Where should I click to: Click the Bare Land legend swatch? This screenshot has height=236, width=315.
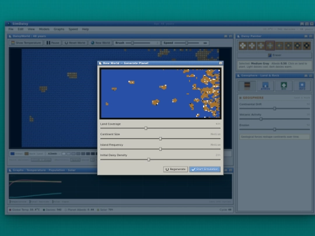click(26, 154)
